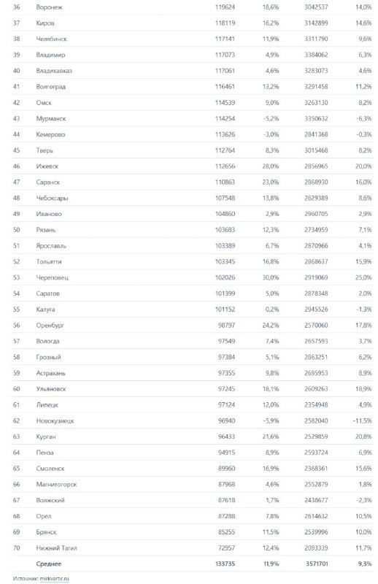Select the Новокузнецк -11,5% value
378x584 pixels.
click(x=363, y=421)
